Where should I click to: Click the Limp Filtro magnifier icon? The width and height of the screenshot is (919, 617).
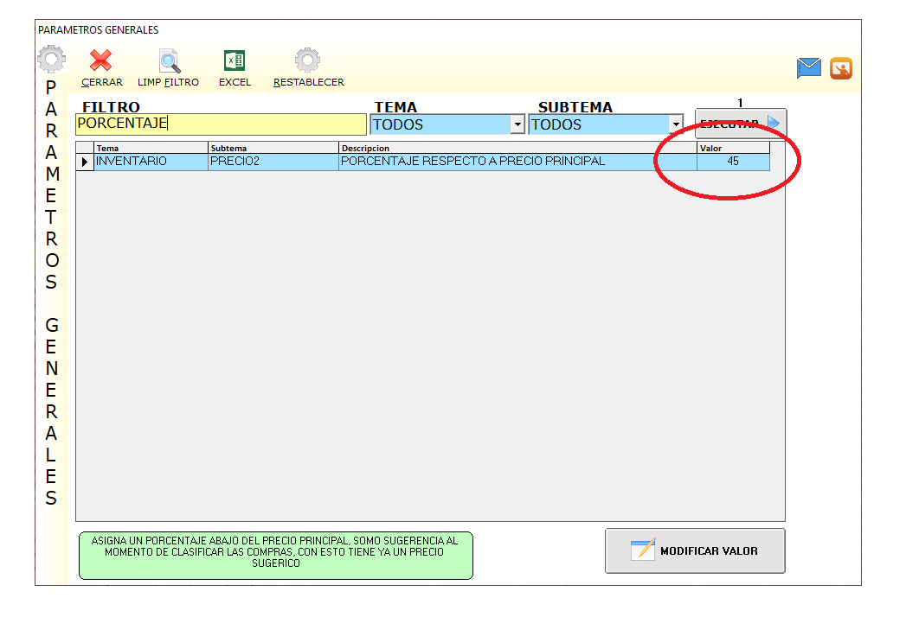(x=169, y=61)
